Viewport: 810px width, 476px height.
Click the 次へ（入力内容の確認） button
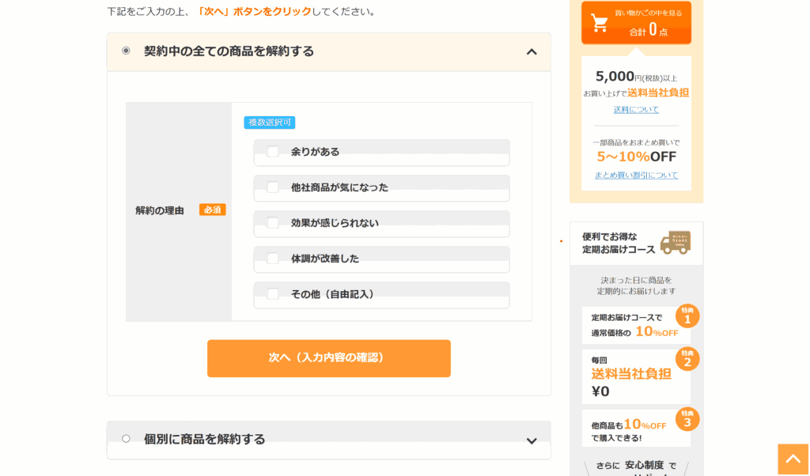[x=328, y=358]
